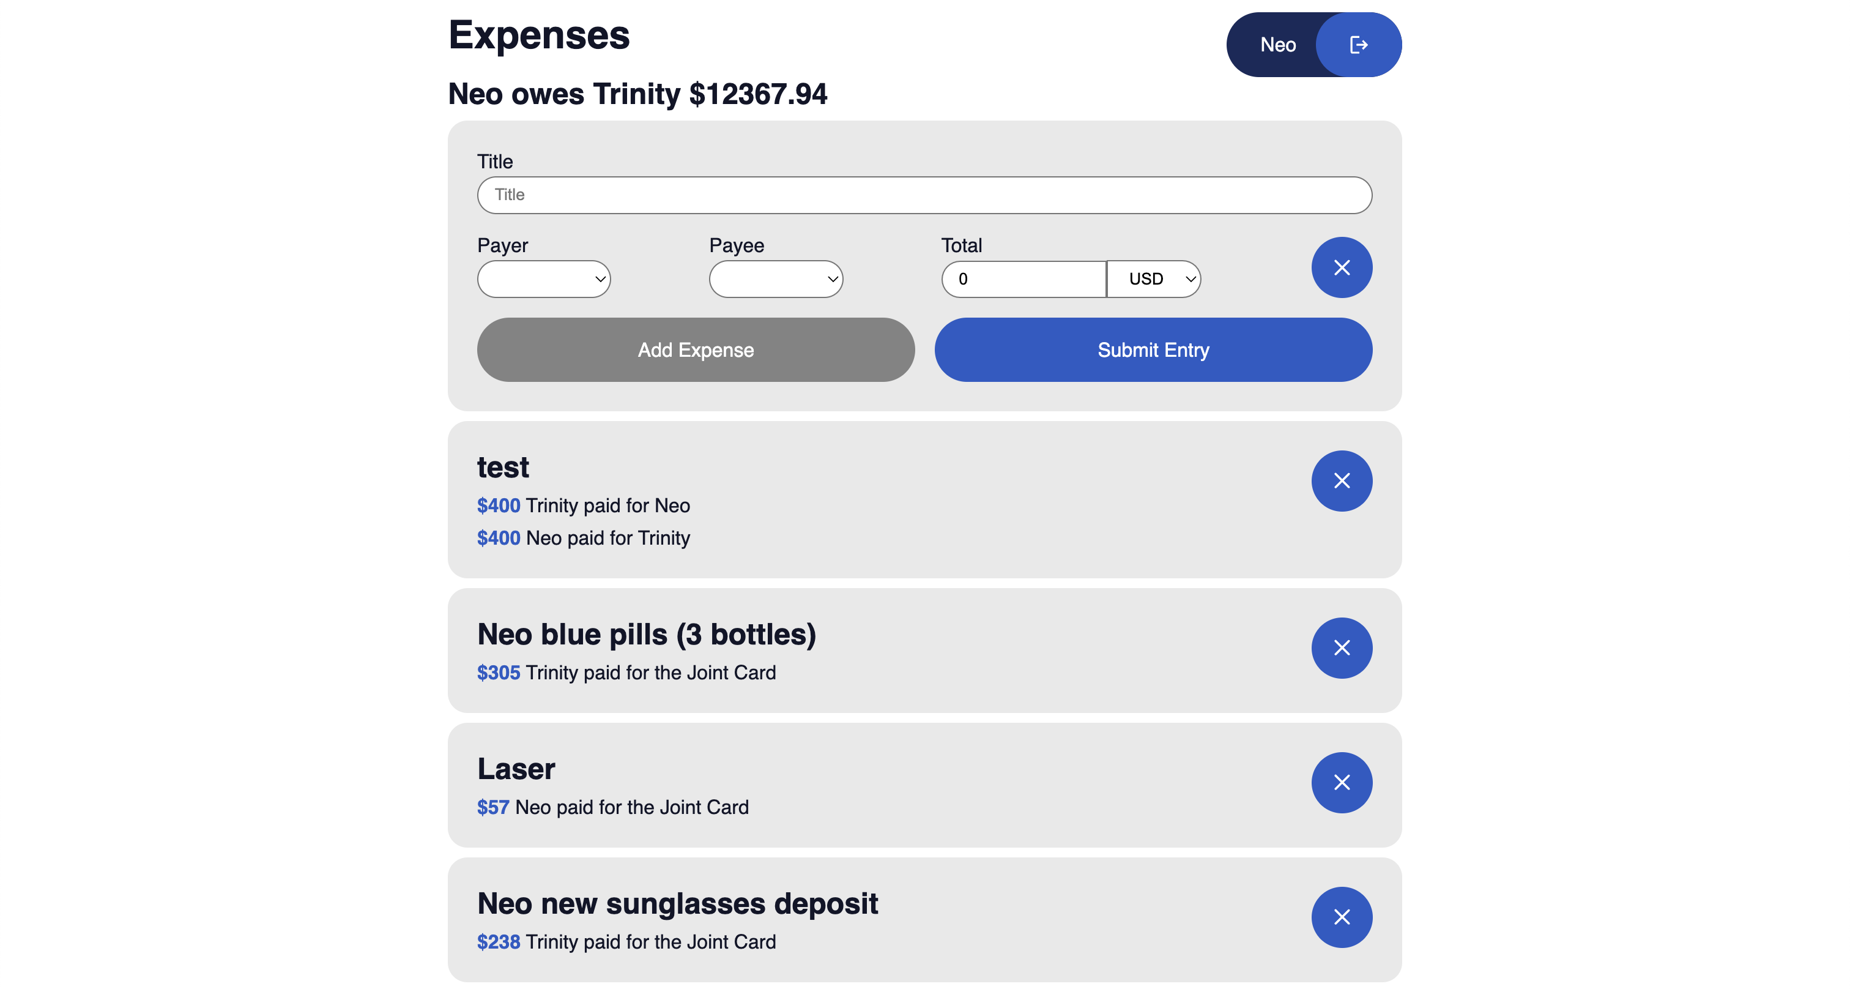Viewport: 1850px width, 989px height.
Task: Activate the blue side of the user switch
Action: tap(1358, 45)
